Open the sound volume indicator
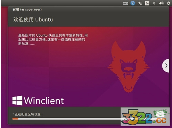This screenshot has width=172, height=128. 161,3
